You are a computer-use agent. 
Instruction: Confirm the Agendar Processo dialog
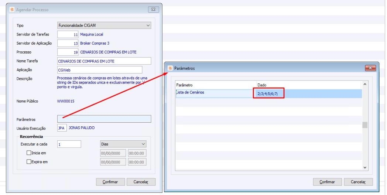coord(110,182)
